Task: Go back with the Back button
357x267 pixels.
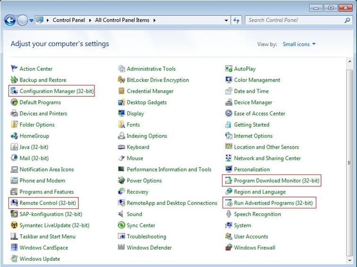Action: pyautogui.click(x=10, y=20)
